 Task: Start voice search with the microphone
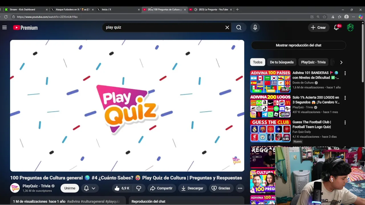click(255, 27)
